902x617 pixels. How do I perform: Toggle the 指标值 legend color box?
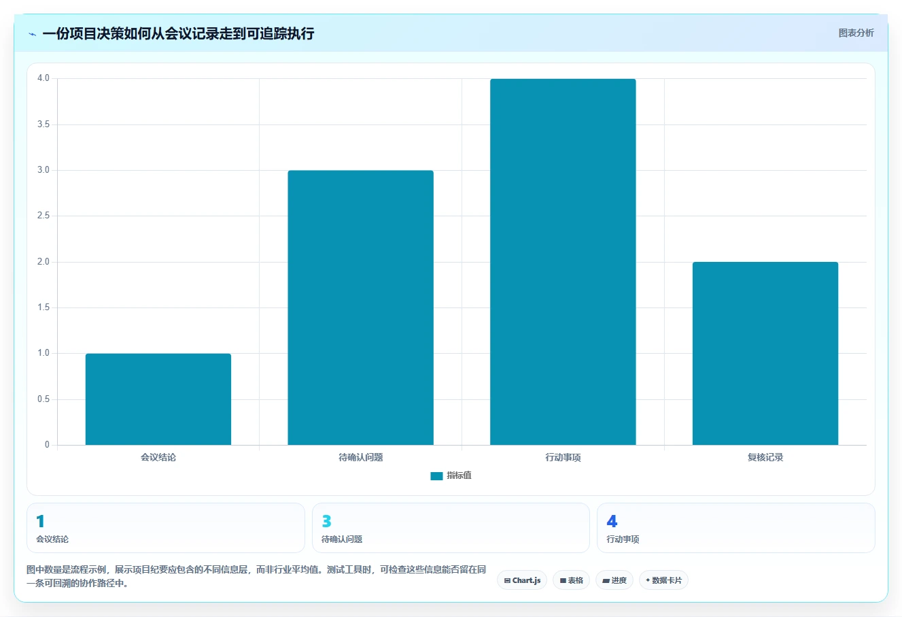tap(436, 476)
